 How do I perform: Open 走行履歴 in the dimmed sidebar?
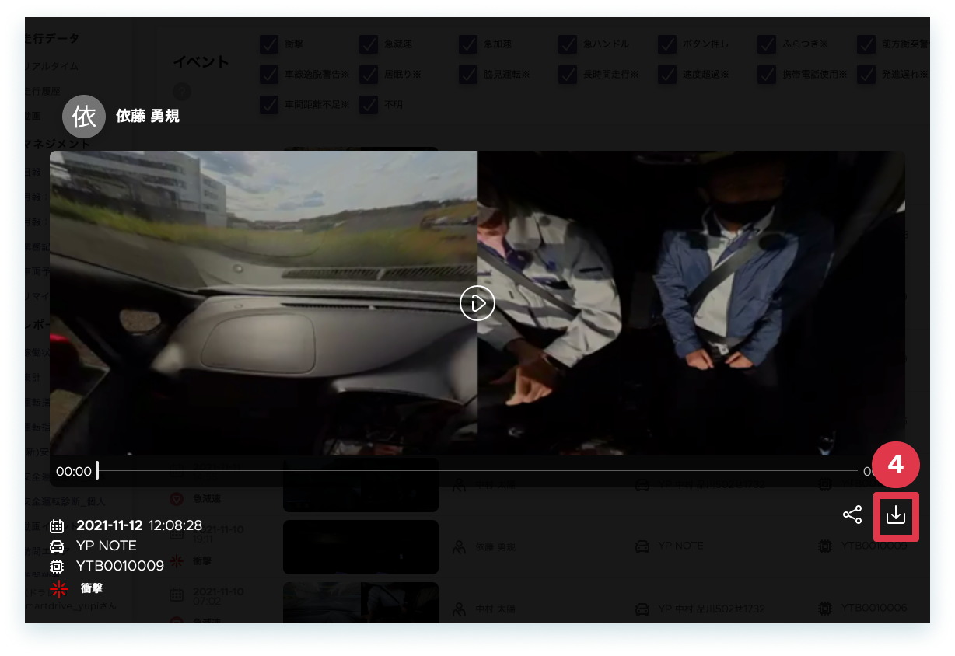(x=43, y=91)
